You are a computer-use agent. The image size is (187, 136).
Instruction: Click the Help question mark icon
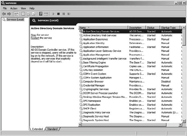(x=41, y=14)
